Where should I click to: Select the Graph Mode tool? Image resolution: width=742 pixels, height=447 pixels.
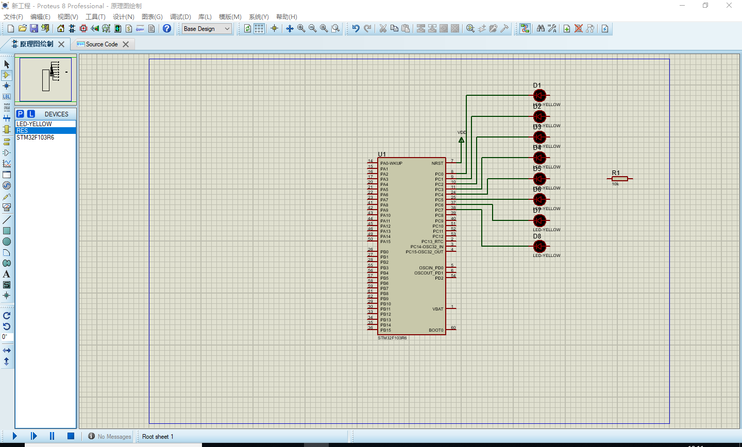click(7, 163)
